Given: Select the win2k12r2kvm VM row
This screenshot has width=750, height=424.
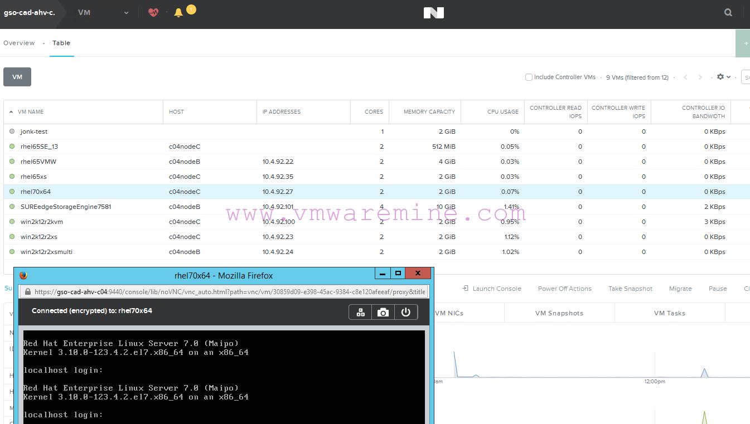Looking at the screenshot, I should pos(376,222).
